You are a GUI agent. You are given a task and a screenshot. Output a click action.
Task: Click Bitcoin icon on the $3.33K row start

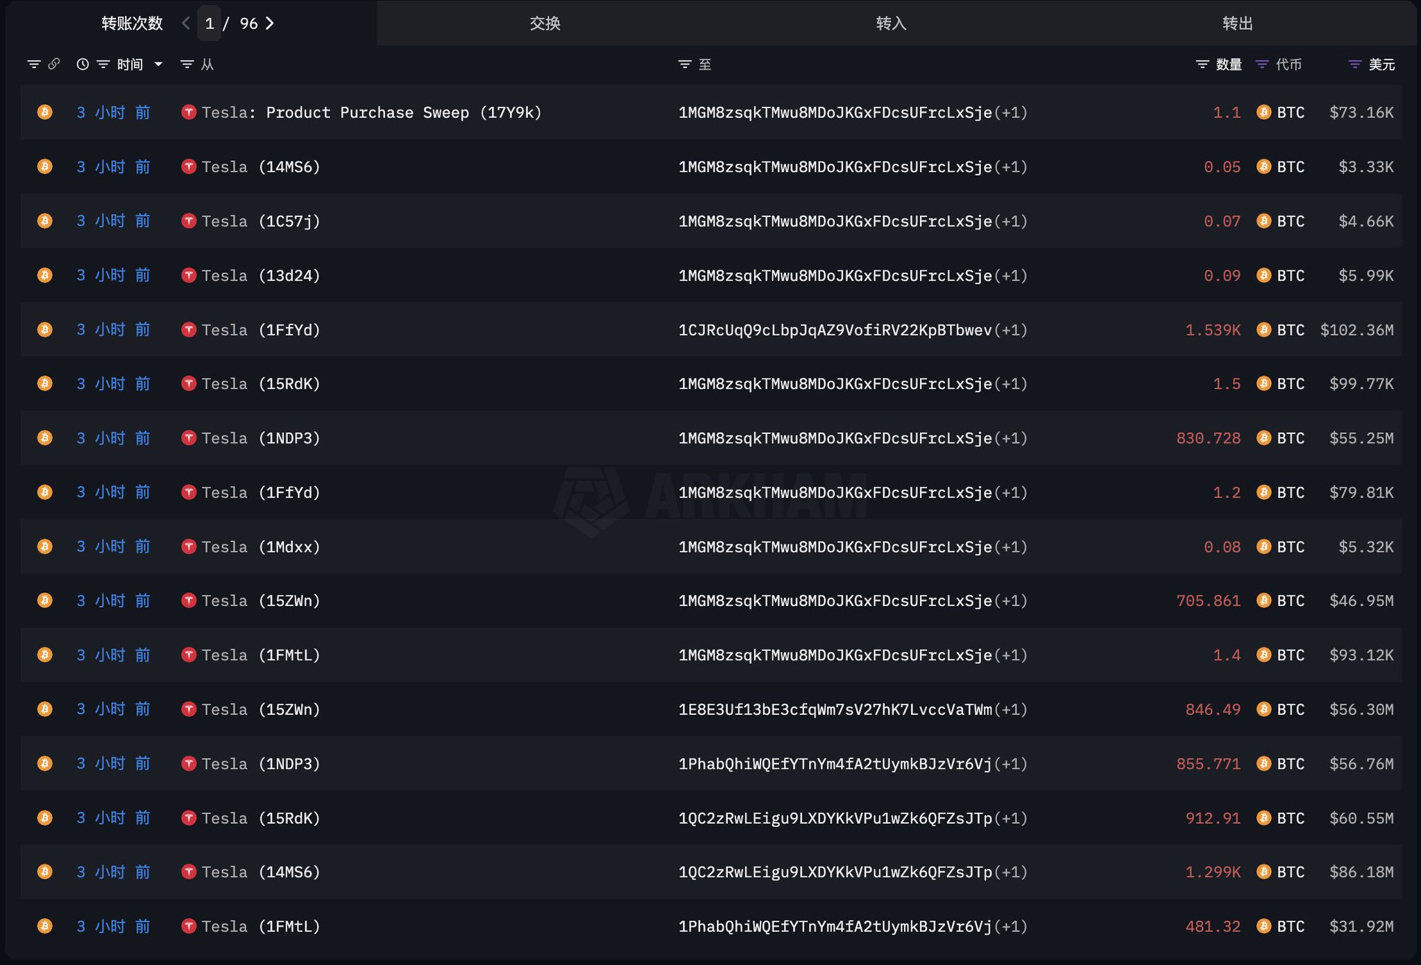(x=45, y=166)
